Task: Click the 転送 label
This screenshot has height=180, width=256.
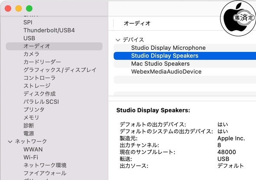Action: (x=126, y=159)
